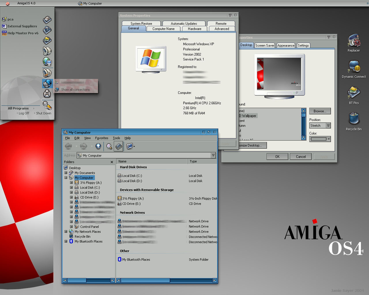Click the Forward arrow in My Computer toolbar
369x295 pixels.
pyautogui.click(x=84, y=146)
